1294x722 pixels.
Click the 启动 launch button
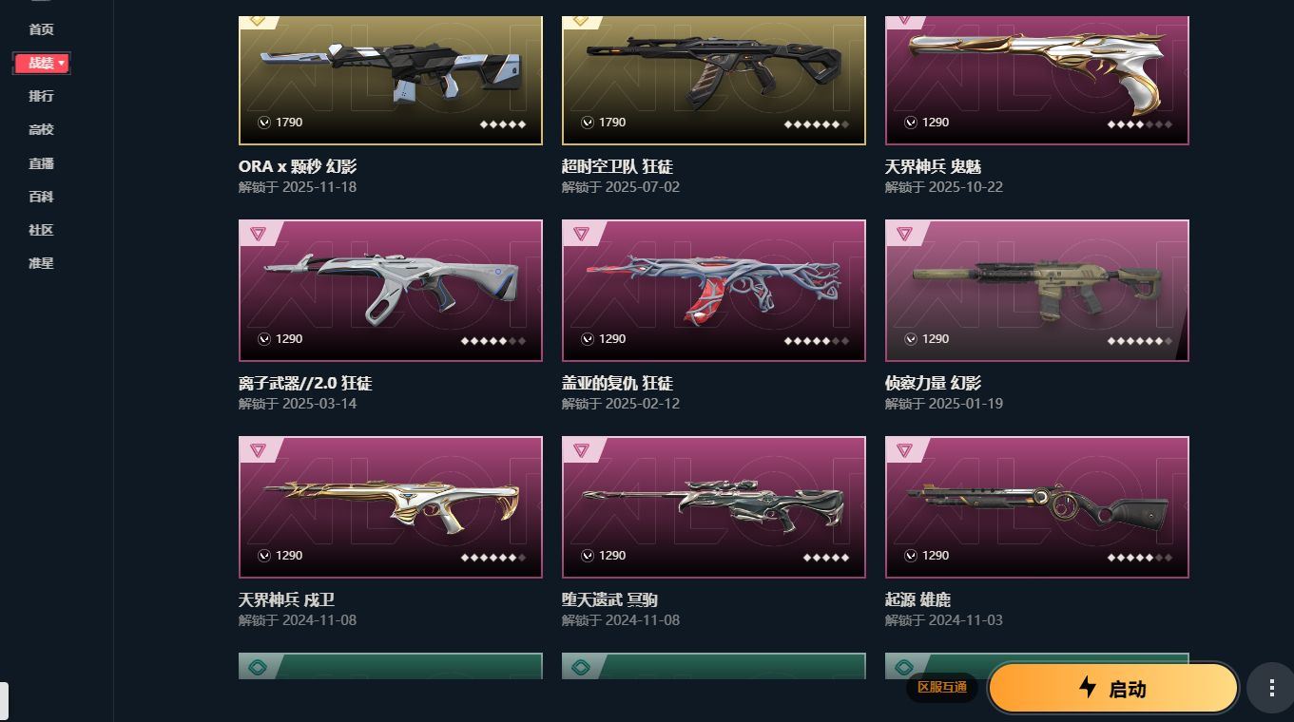pos(1112,689)
